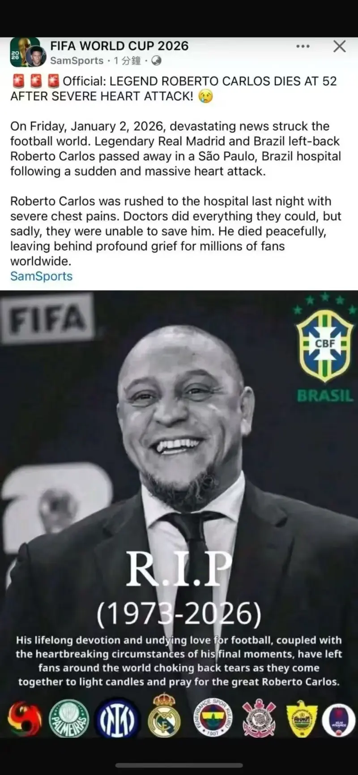Tap the globe public-privacy icon
Screen dimensions: 358x775
click(156, 61)
